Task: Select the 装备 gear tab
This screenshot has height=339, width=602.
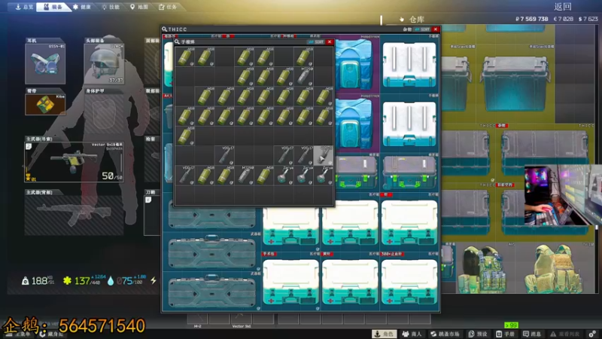Action: tap(53, 7)
